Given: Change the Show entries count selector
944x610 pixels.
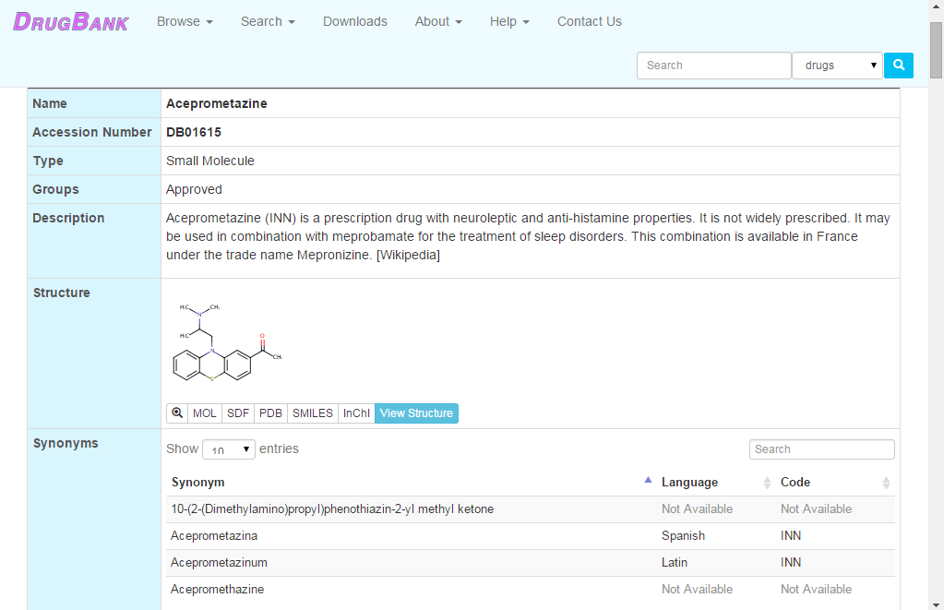Looking at the screenshot, I should coord(228,449).
